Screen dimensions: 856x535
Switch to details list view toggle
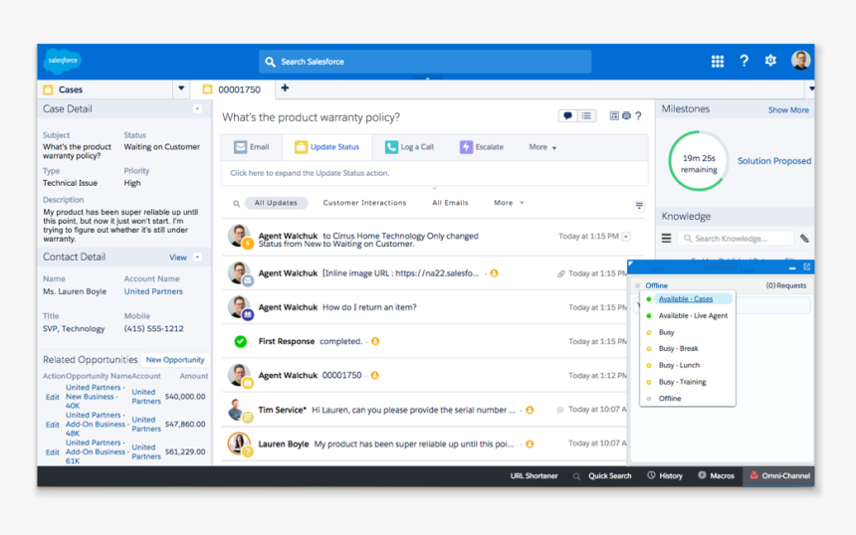(587, 116)
